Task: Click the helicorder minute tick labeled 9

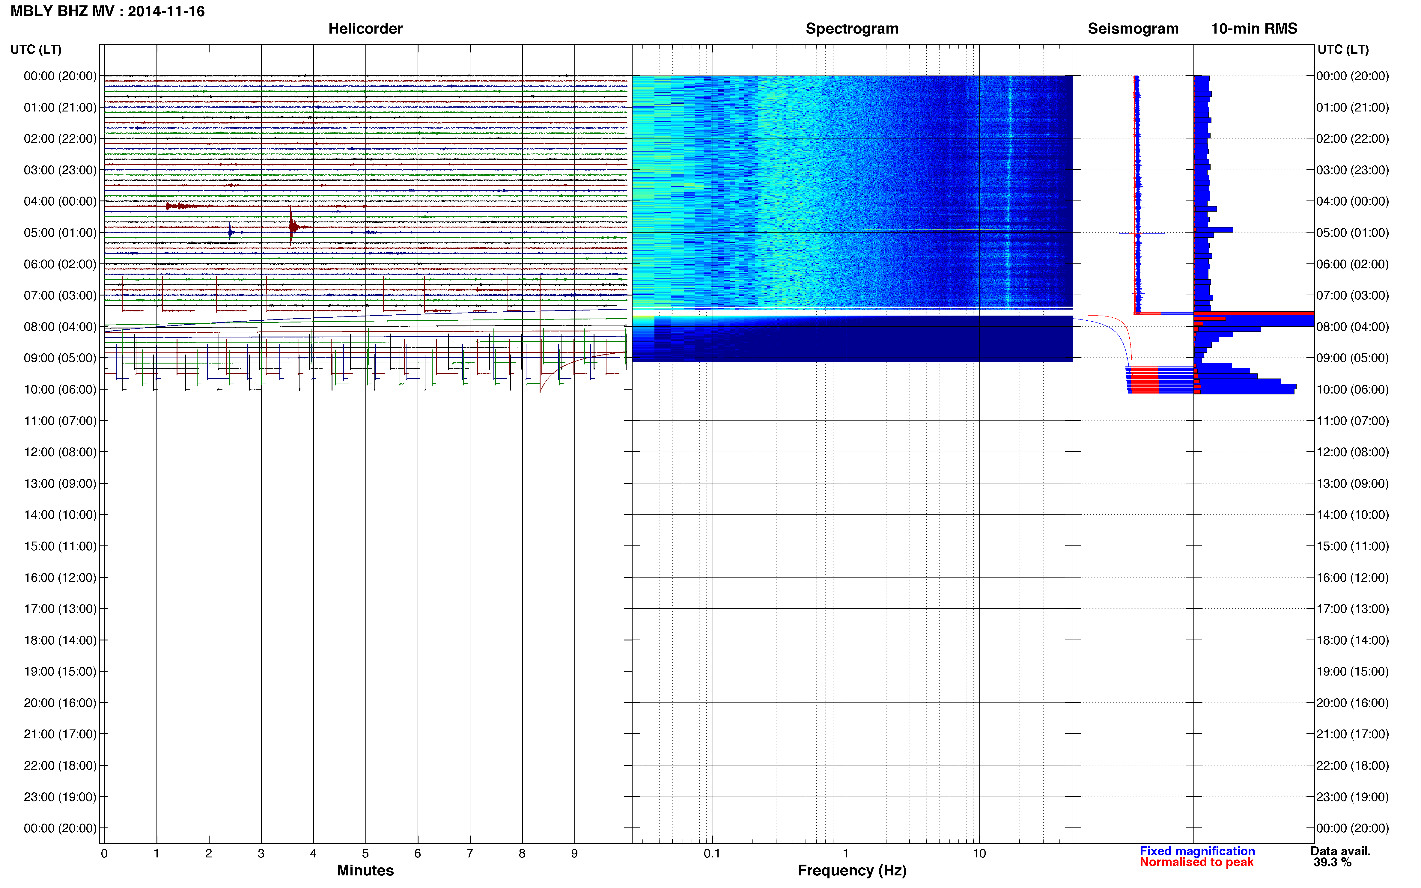Action: click(574, 853)
